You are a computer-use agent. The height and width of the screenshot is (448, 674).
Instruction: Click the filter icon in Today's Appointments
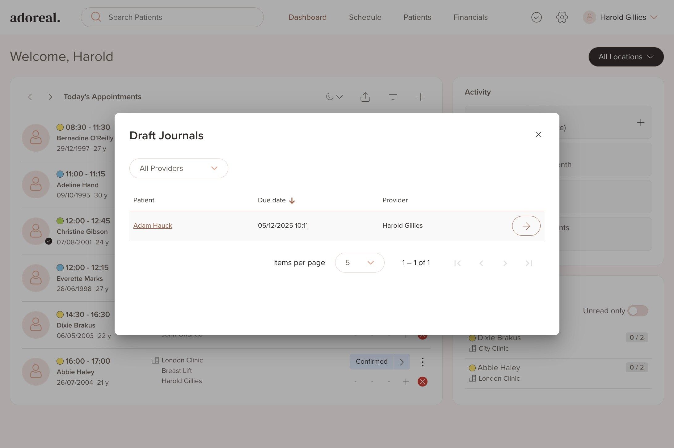tap(393, 97)
